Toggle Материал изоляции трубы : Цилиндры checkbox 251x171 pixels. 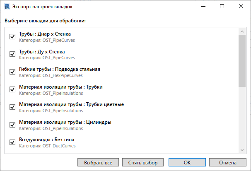[x=12, y=125]
